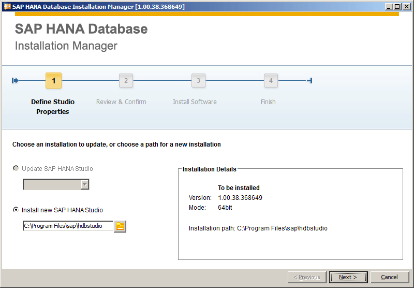Click the SAP HANA title bar app icon
This screenshot has width=414, height=290.
click(7, 7)
